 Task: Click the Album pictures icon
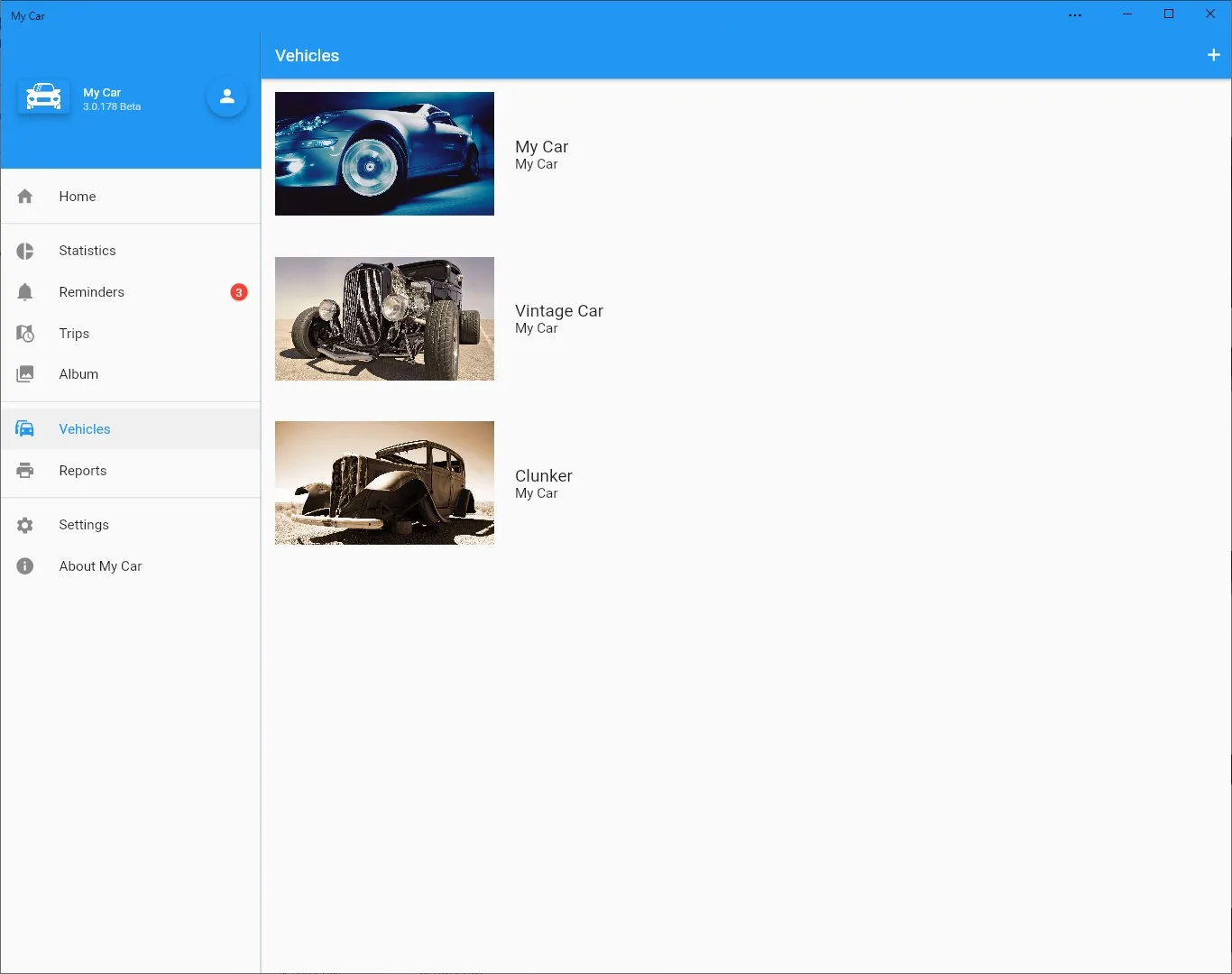pyautogui.click(x=25, y=374)
